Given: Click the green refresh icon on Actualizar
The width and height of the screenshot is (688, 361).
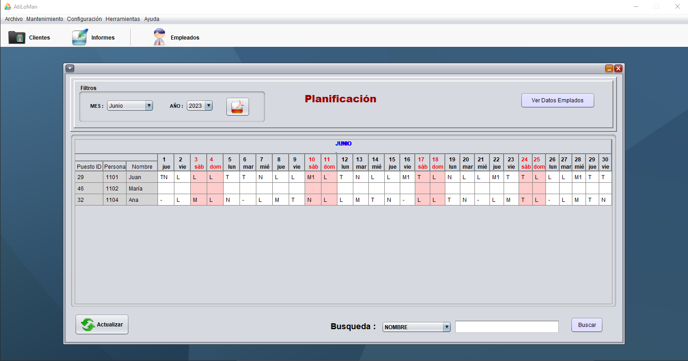Looking at the screenshot, I should [87, 324].
